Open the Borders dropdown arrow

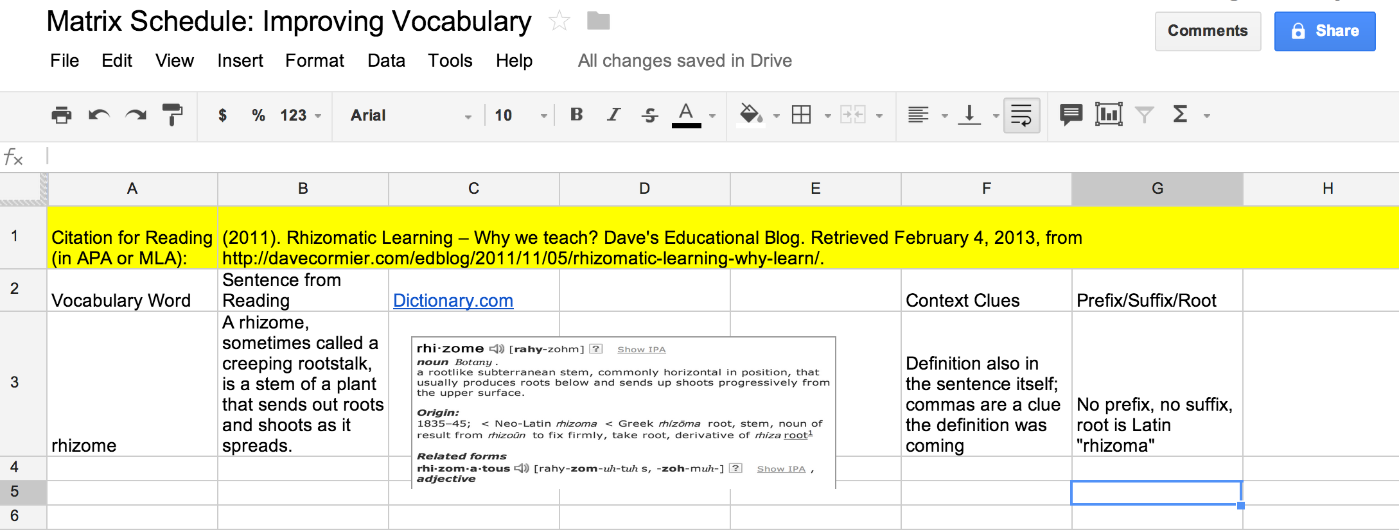[828, 116]
